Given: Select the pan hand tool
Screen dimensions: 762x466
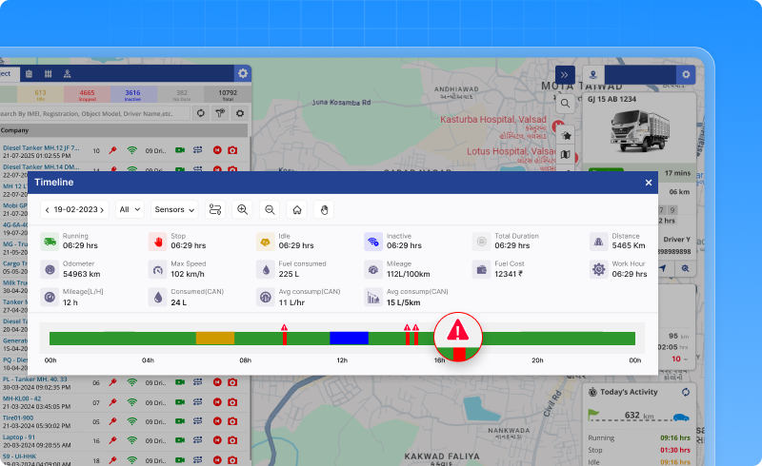Looking at the screenshot, I should (324, 209).
